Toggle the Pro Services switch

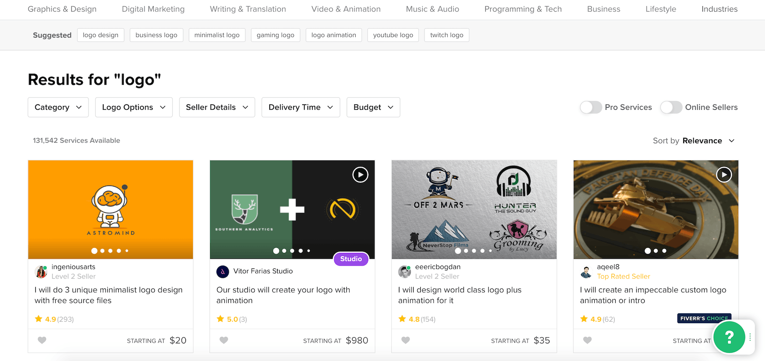click(591, 107)
